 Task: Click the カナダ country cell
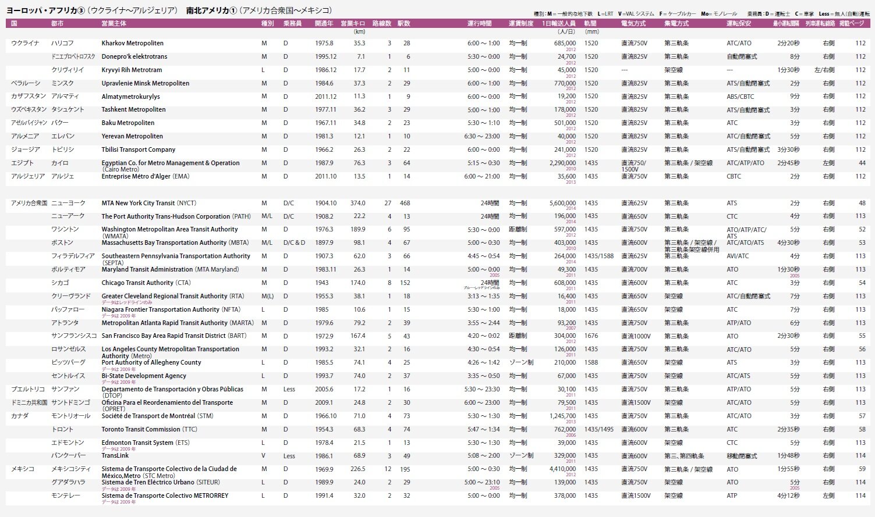coord(20,416)
